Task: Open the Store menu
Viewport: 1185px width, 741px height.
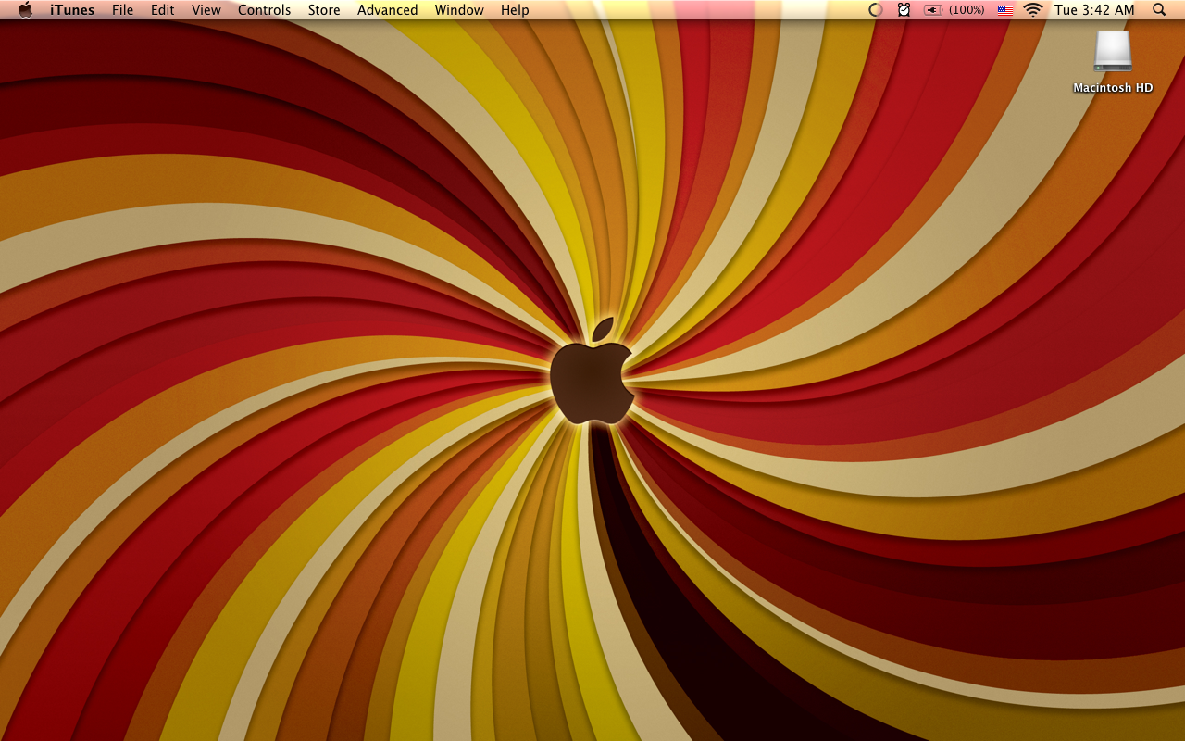Action: tap(324, 10)
